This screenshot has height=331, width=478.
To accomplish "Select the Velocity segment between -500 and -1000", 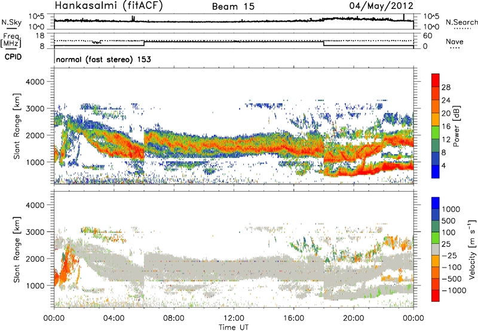I will (x=436, y=284).
